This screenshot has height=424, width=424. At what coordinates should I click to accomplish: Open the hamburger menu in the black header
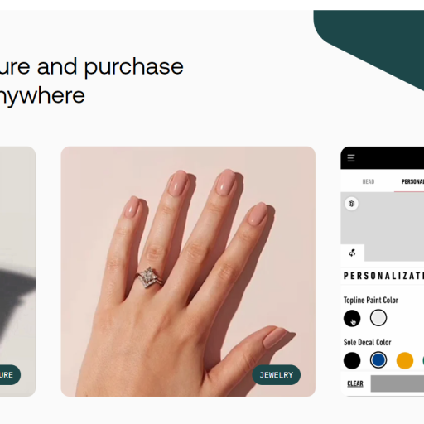pos(351,158)
